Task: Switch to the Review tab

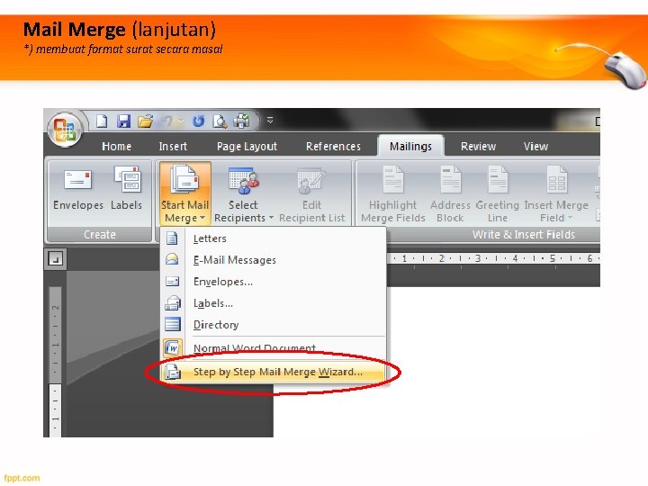Action: 478,147
